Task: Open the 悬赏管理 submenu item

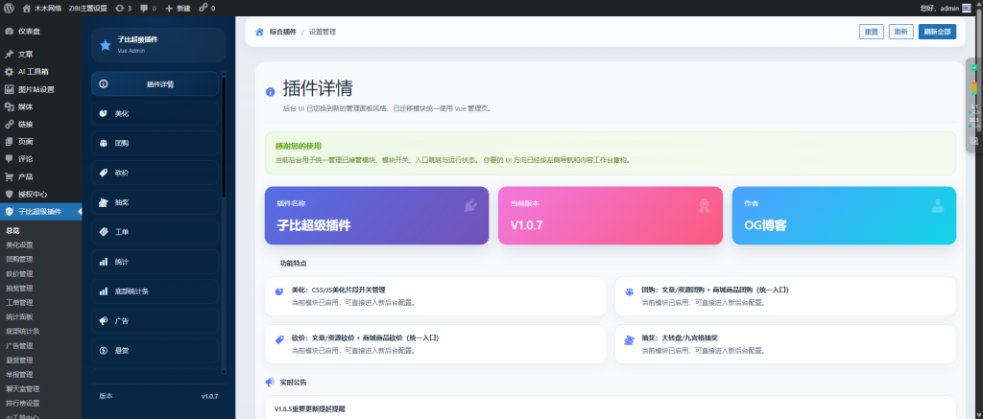Action: [19, 361]
